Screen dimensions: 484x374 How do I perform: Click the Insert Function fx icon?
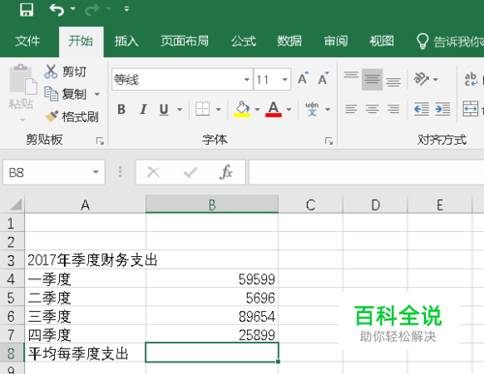(x=227, y=172)
